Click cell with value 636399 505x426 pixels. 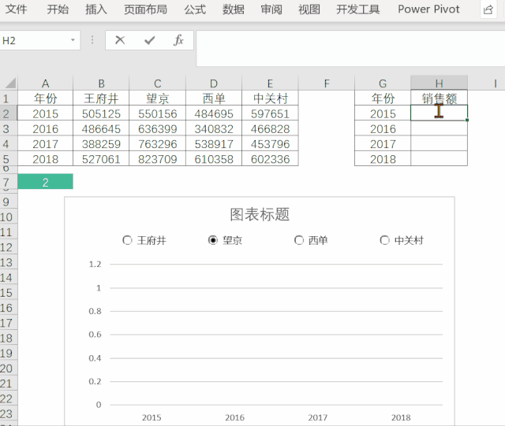pos(158,128)
